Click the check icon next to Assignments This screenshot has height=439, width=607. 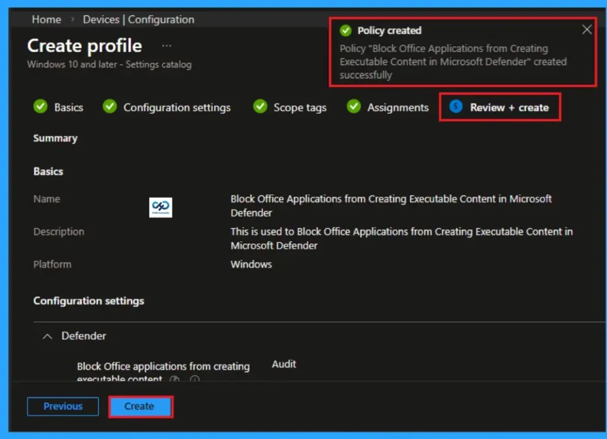[353, 107]
